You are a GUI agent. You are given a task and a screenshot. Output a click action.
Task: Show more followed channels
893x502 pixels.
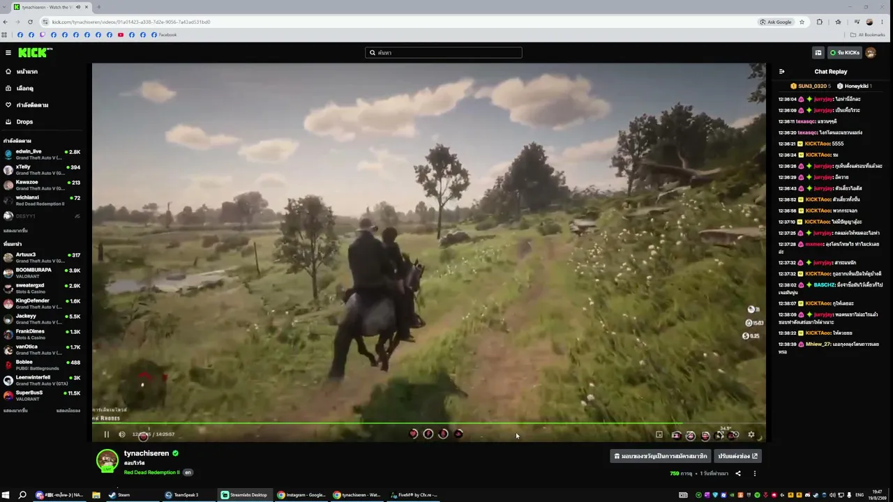[15, 231]
